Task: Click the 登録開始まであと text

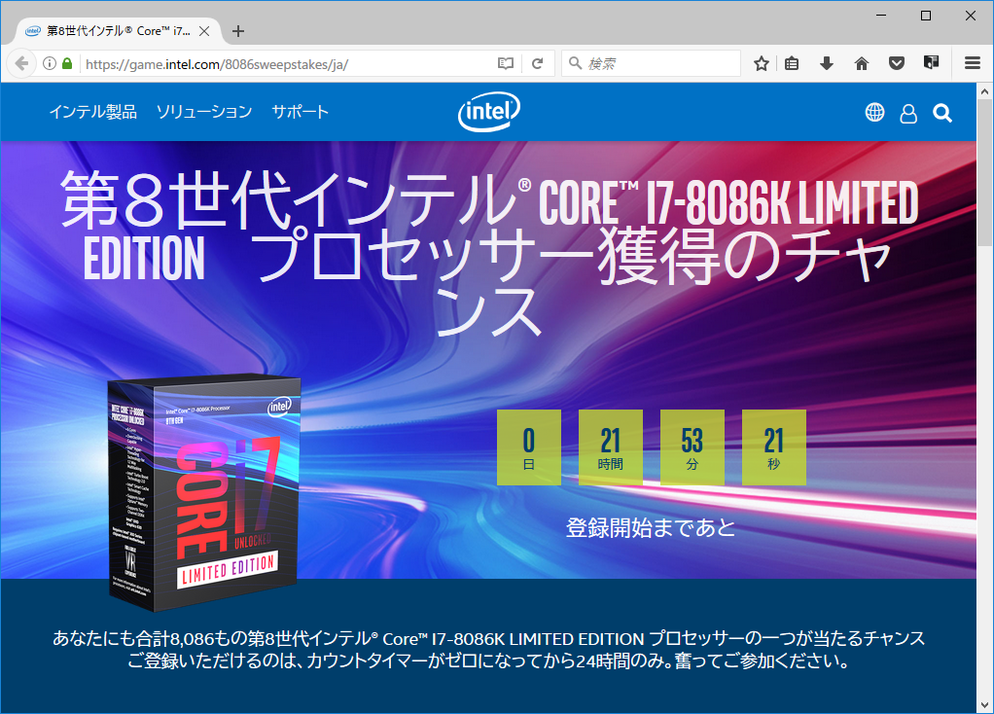Action: point(651,527)
